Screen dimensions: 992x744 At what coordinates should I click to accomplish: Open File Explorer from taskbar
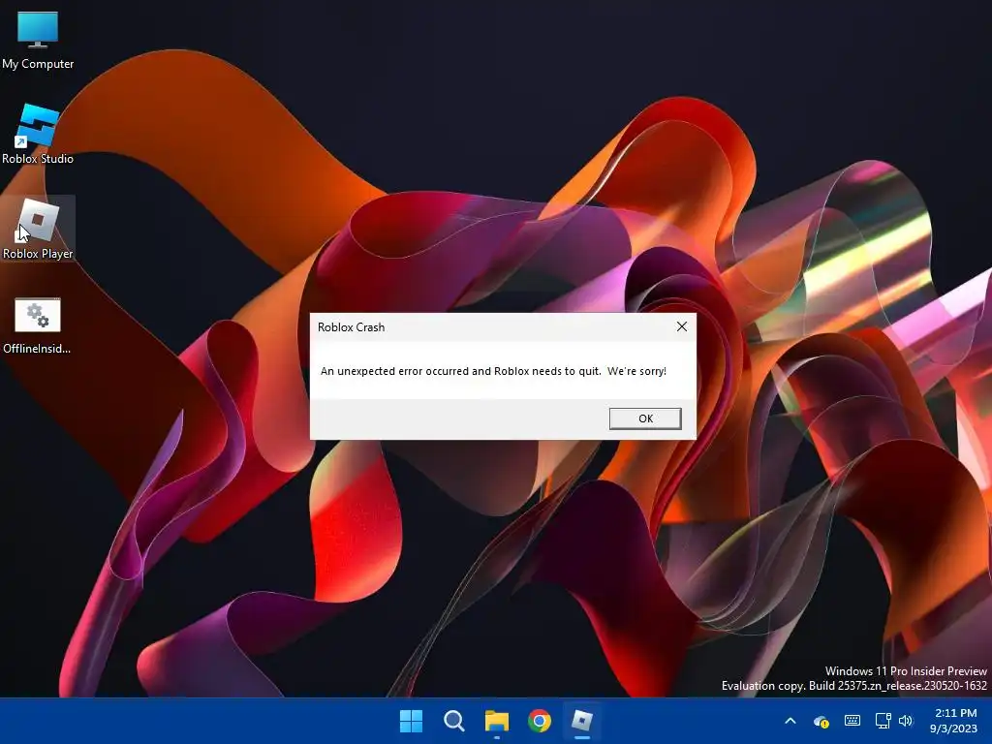tap(497, 721)
